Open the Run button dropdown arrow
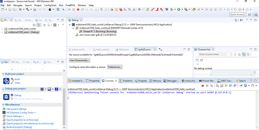The width and height of the screenshot is (259, 130). (182, 9)
